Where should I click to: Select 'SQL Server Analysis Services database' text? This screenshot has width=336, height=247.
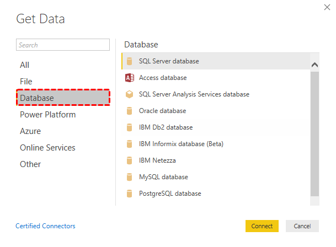click(194, 94)
